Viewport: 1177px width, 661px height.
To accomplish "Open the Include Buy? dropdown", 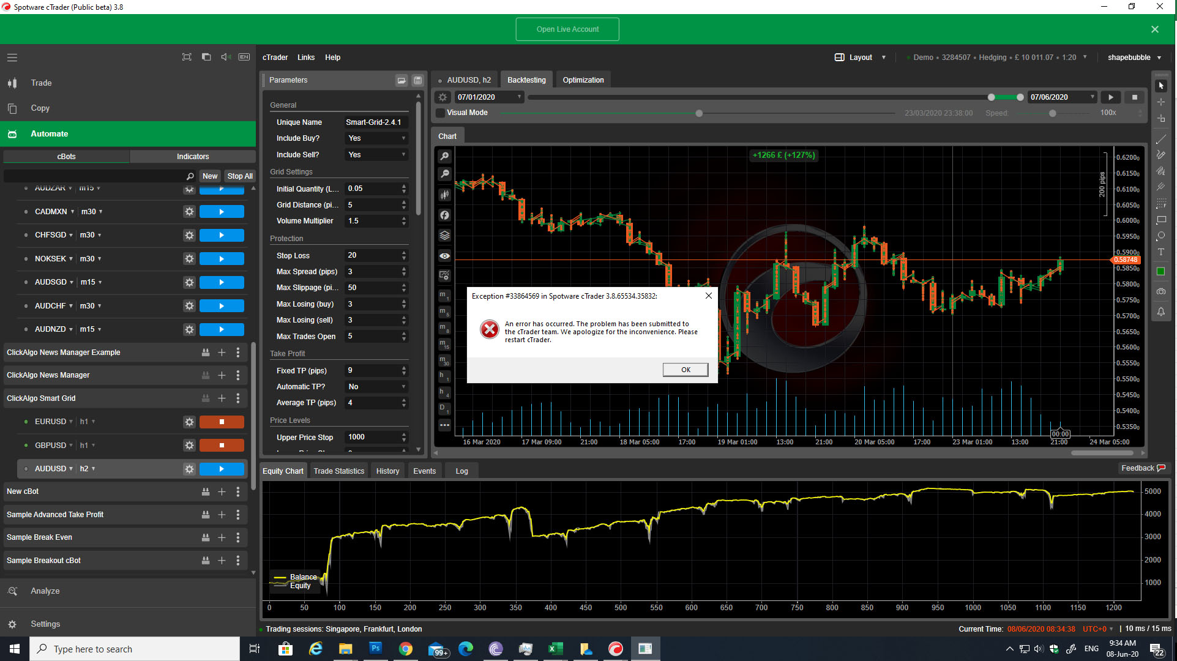I will 376,138.
